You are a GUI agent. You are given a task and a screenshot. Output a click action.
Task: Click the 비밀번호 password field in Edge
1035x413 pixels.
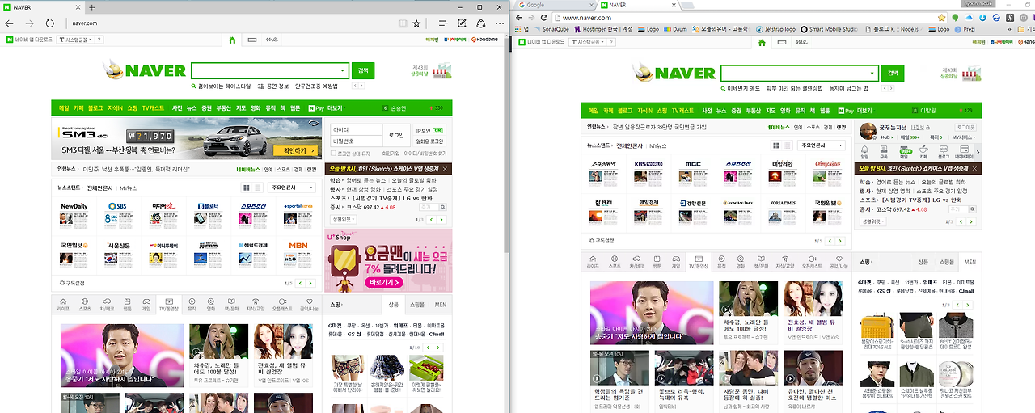pyautogui.click(x=356, y=141)
